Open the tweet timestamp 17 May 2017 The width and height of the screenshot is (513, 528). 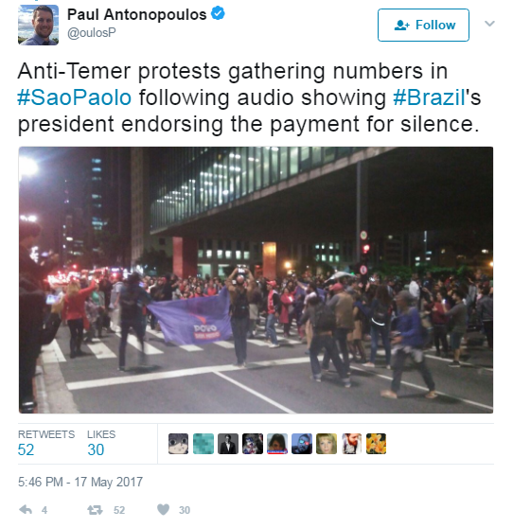pyautogui.click(x=80, y=482)
